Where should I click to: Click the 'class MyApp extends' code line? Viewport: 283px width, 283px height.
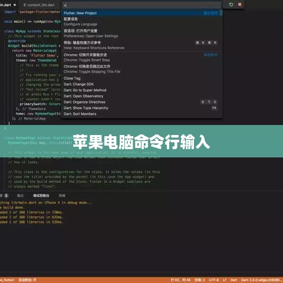pos(32,31)
